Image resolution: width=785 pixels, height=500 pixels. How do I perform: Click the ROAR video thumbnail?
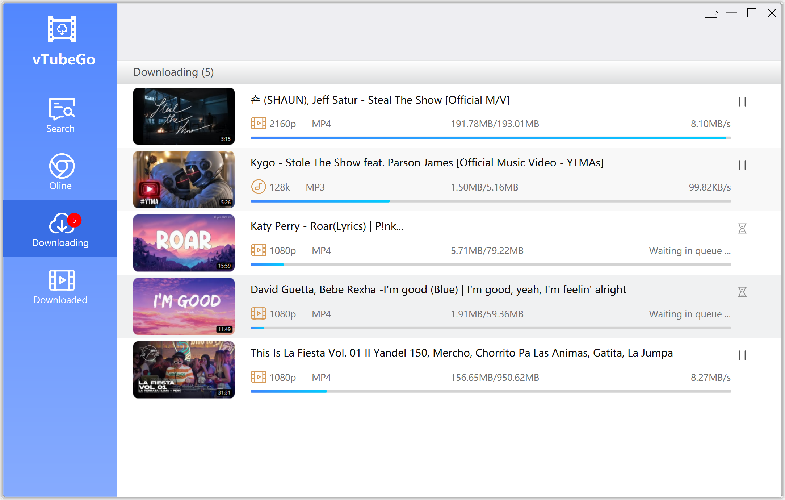click(x=184, y=243)
